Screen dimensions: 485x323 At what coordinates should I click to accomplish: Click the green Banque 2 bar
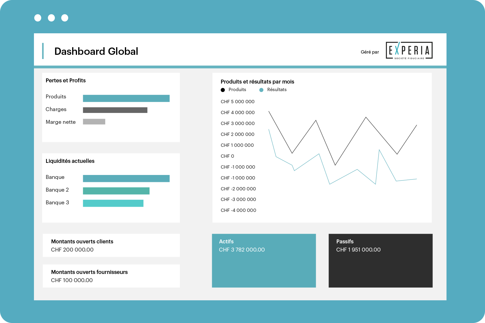pyautogui.click(x=116, y=191)
